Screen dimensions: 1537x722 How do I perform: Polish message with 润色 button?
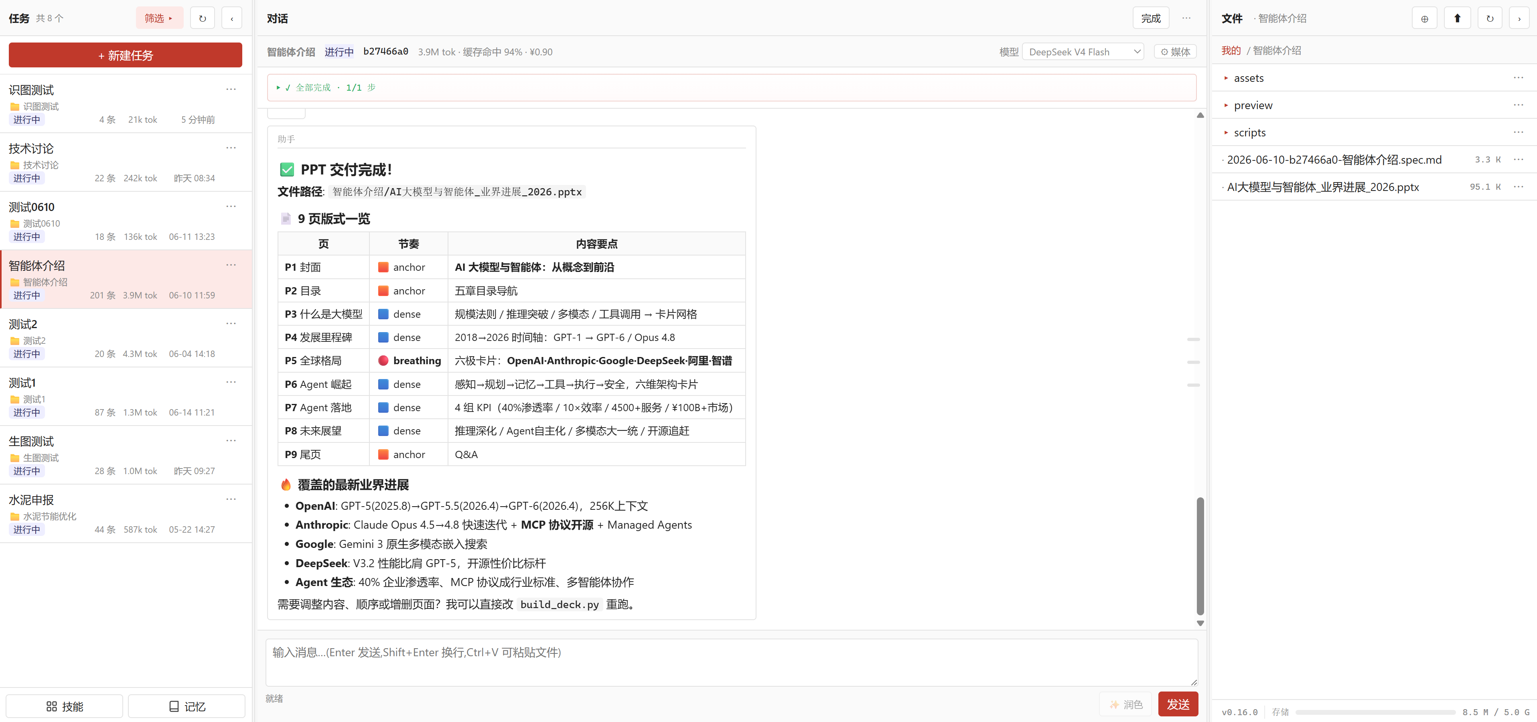1125,705
